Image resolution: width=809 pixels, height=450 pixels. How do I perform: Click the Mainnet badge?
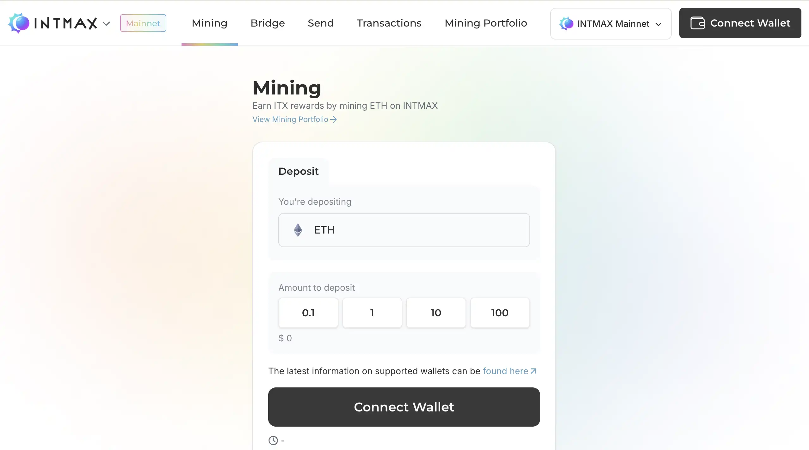143,23
